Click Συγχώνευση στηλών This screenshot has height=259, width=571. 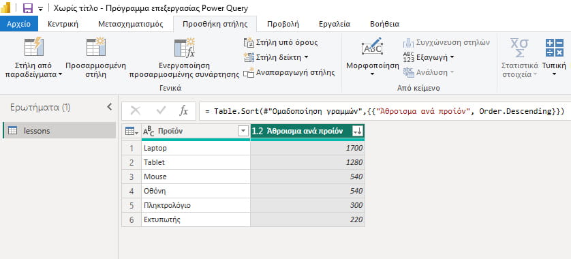click(x=446, y=43)
